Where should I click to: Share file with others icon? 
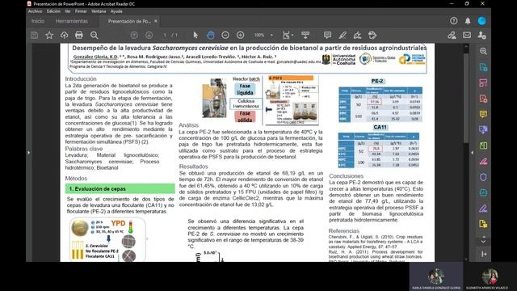coord(482,35)
